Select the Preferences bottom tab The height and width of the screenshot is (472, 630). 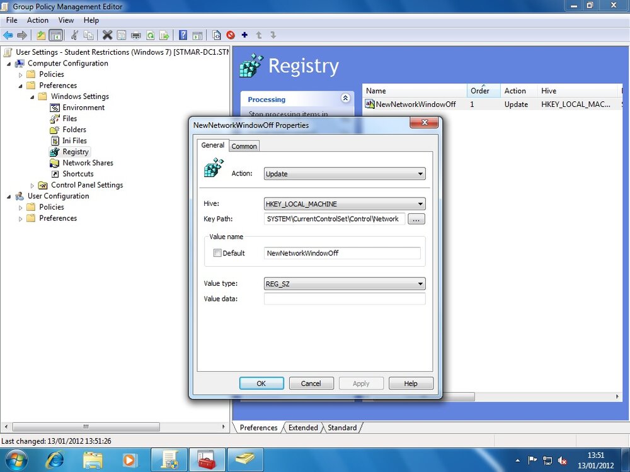coord(258,427)
